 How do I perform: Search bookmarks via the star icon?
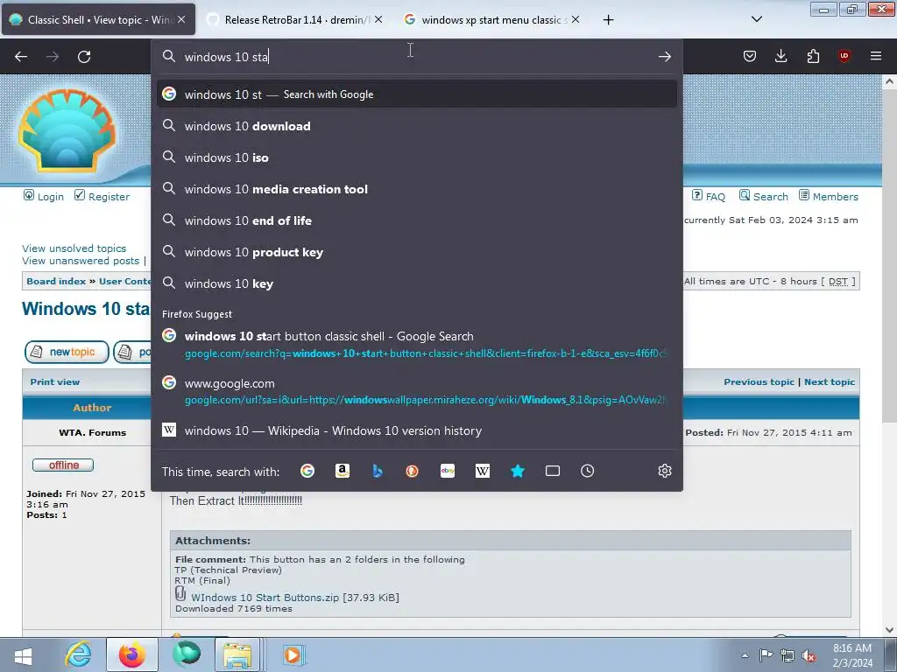coord(518,471)
